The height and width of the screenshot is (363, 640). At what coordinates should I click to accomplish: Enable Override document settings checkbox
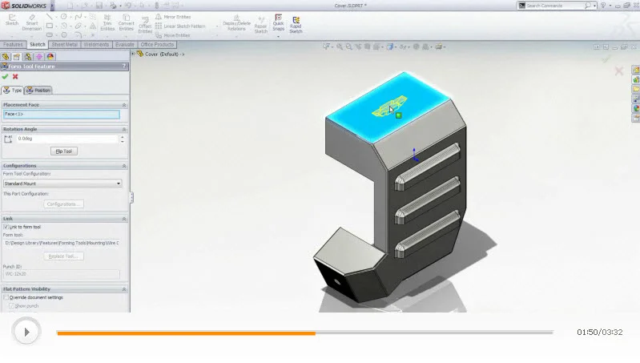[6, 297]
